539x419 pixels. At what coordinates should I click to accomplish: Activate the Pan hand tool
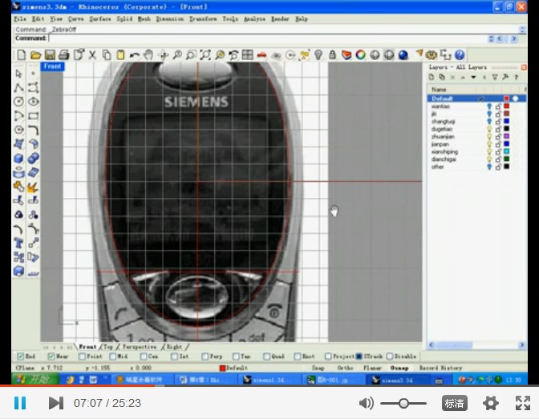coord(148,55)
